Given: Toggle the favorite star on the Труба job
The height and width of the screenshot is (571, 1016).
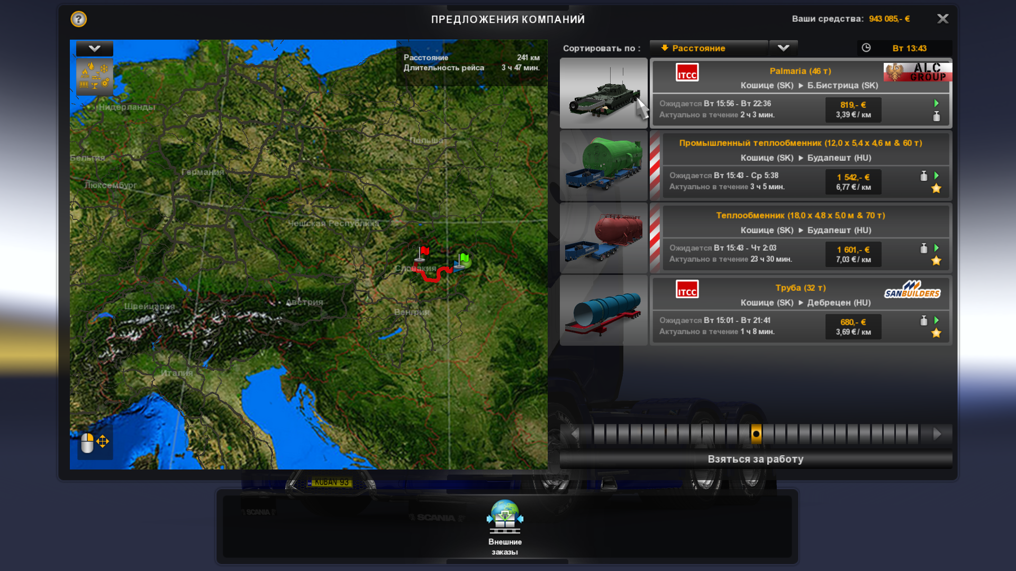Looking at the screenshot, I should 936,333.
